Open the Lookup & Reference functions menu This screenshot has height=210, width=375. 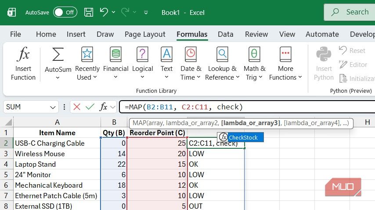[222, 63]
